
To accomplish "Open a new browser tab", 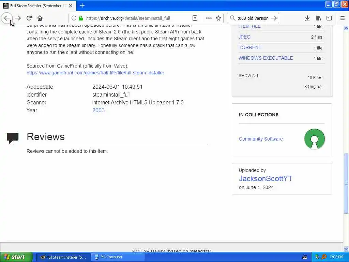I will coord(82,5).
